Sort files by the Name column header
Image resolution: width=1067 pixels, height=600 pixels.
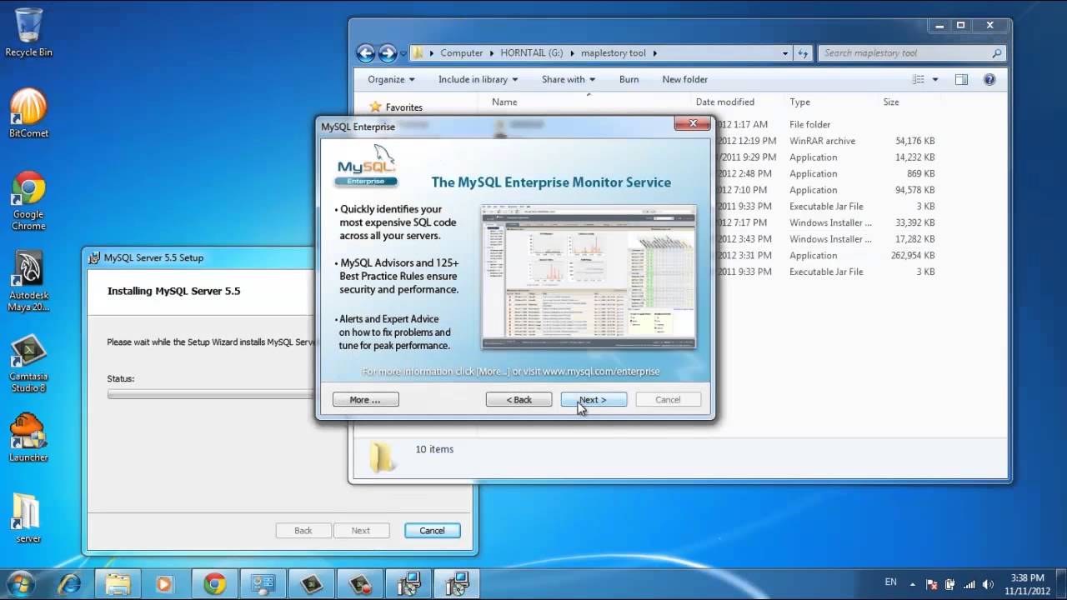pos(504,102)
